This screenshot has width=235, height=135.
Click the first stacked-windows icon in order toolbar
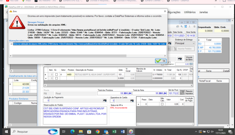coord(178,27)
